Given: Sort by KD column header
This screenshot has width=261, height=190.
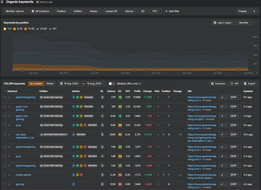Looking at the screenshot, I should 120,91.
